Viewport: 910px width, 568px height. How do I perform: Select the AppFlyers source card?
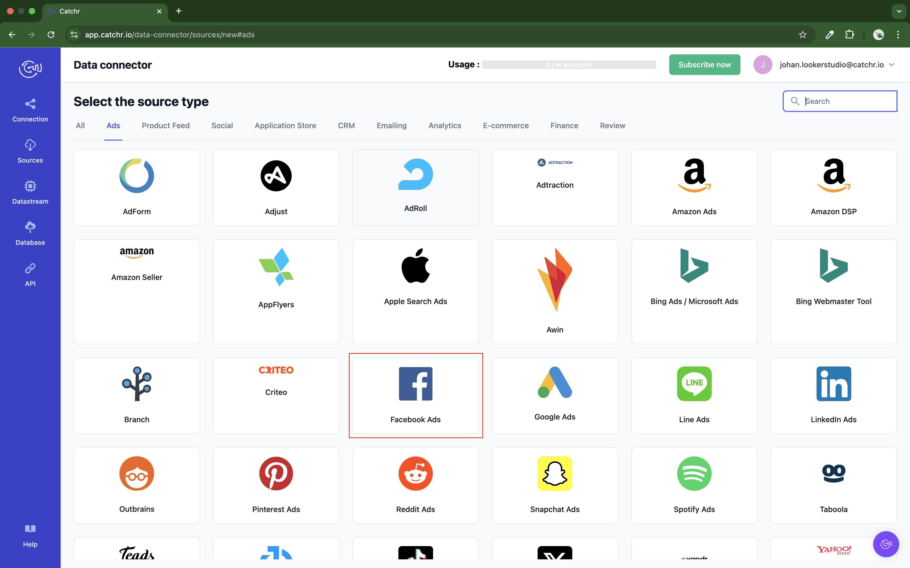pyautogui.click(x=276, y=292)
